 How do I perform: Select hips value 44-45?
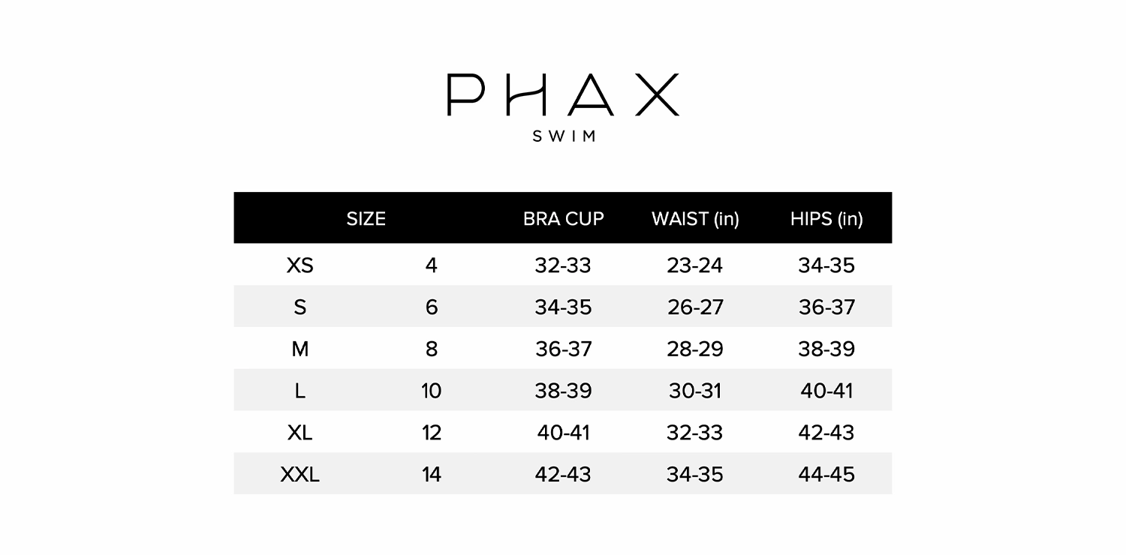[x=826, y=475]
